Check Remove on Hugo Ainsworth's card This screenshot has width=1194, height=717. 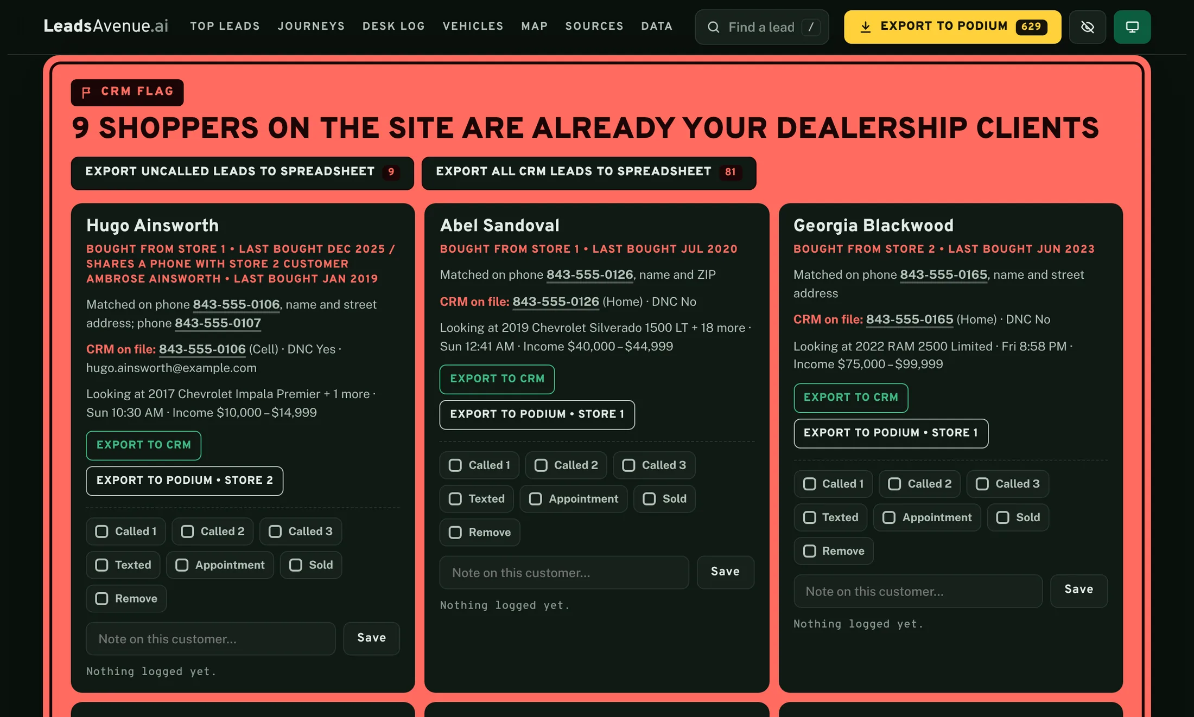126,599
